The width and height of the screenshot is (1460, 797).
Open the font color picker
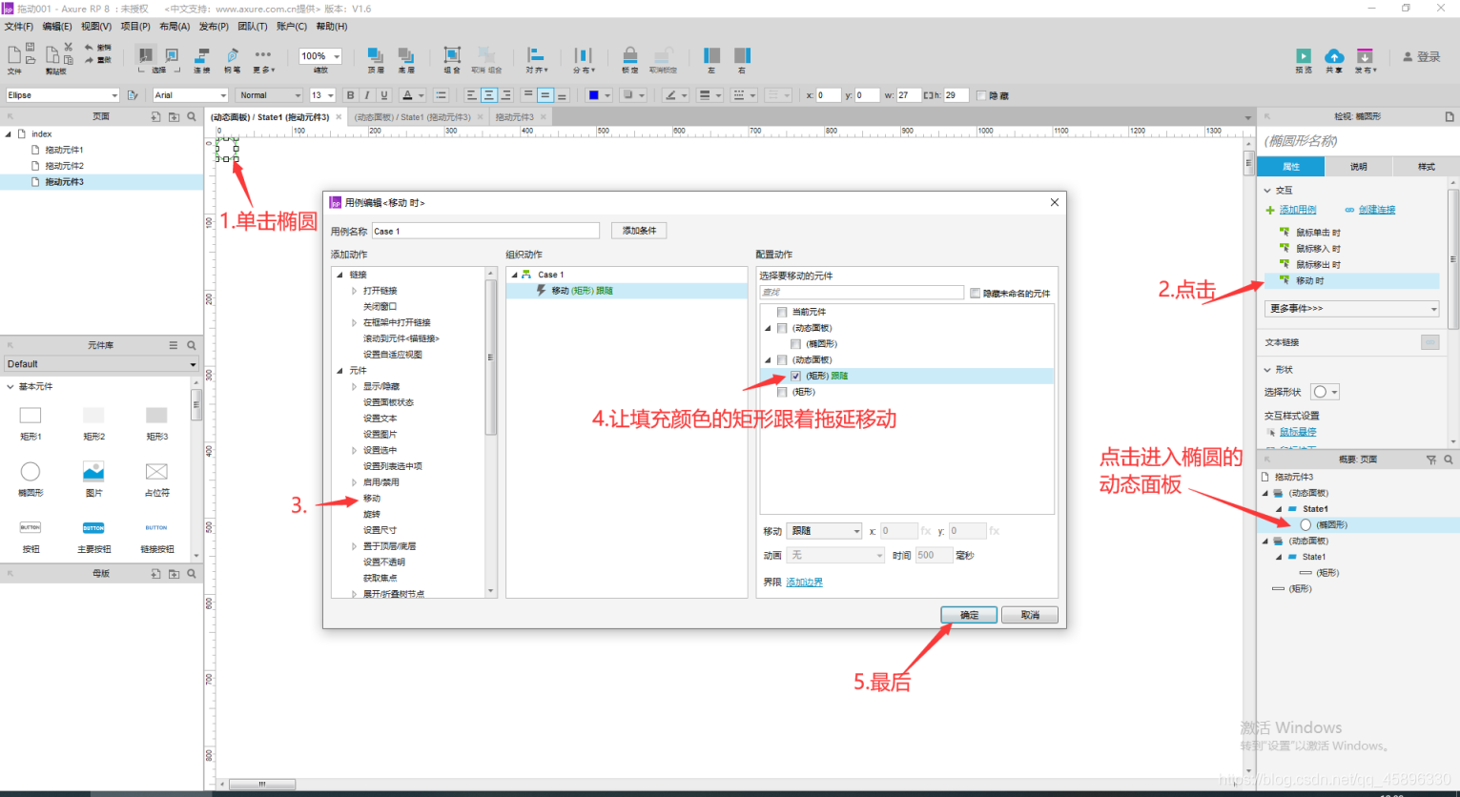pyautogui.click(x=412, y=95)
